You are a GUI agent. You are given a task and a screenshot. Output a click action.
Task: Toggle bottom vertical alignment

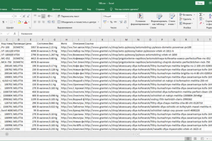[x=43, y=16]
